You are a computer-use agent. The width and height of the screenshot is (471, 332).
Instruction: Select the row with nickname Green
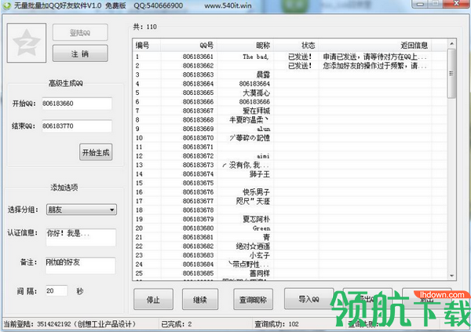290,228
